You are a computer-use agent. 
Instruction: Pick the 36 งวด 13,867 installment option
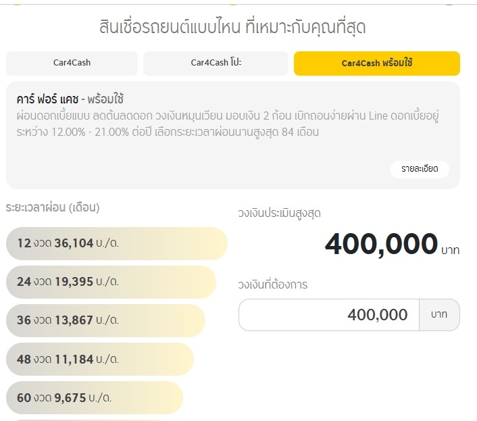coord(105,320)
